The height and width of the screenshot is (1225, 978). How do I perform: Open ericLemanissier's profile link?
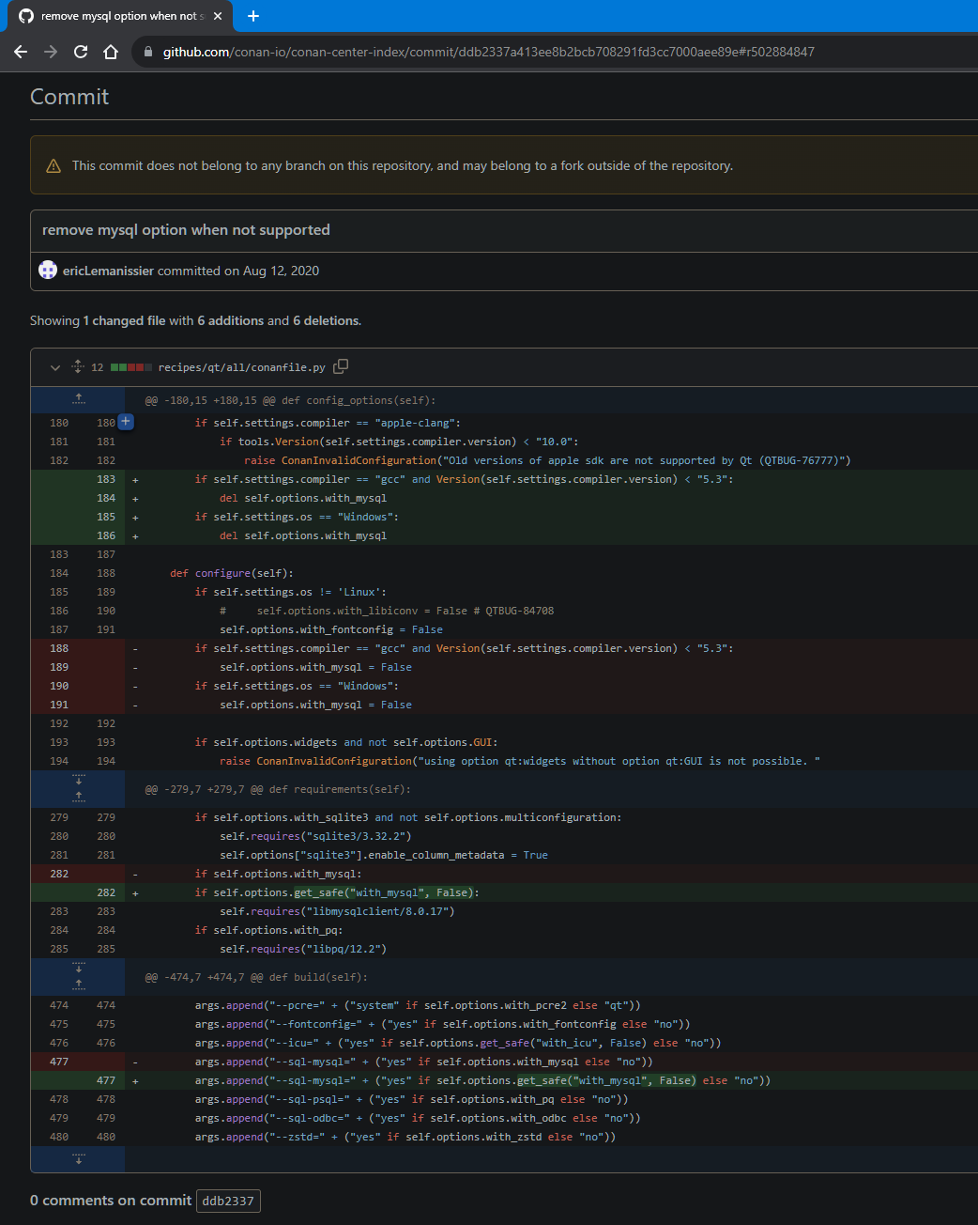coord(107,271)
